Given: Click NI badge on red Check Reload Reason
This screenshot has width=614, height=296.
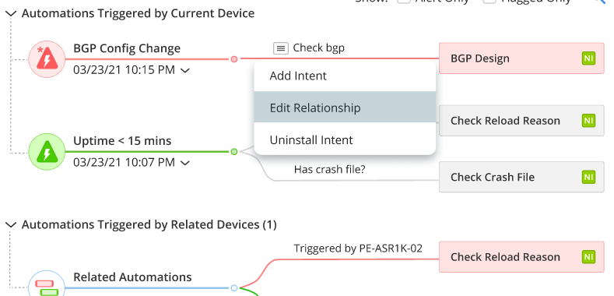Looking at the screenshot, I should (x=588, y=257).
